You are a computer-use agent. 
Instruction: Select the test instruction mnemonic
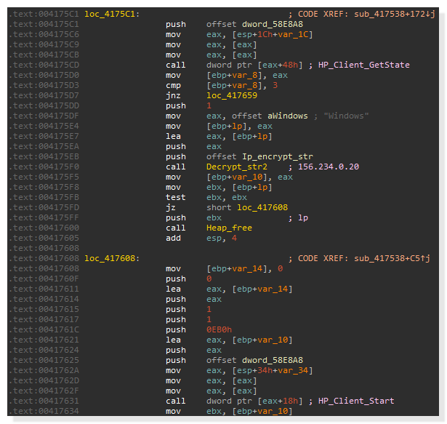point(174,197)
